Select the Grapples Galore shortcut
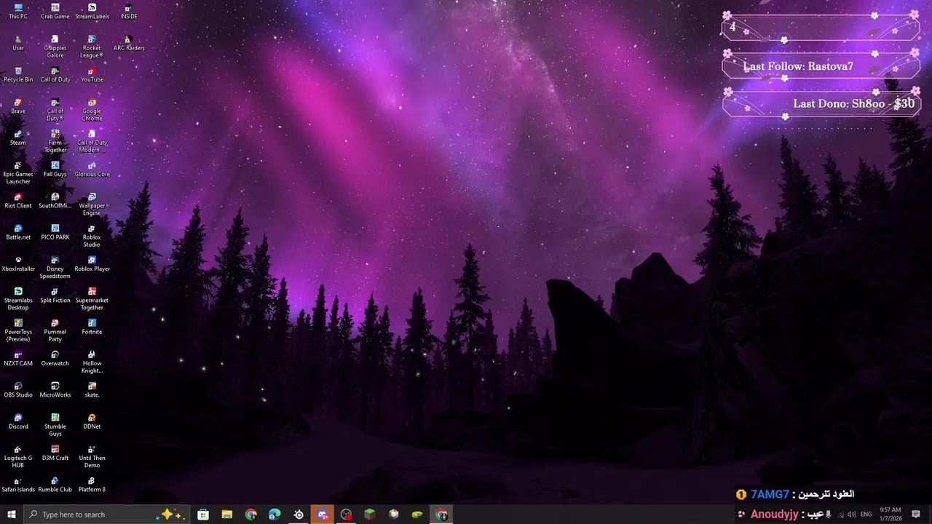This screenshot has height=524, width=932. (x=55, y=47)
